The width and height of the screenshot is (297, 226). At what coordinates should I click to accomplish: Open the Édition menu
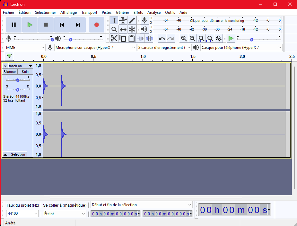(x=24, y=13)
